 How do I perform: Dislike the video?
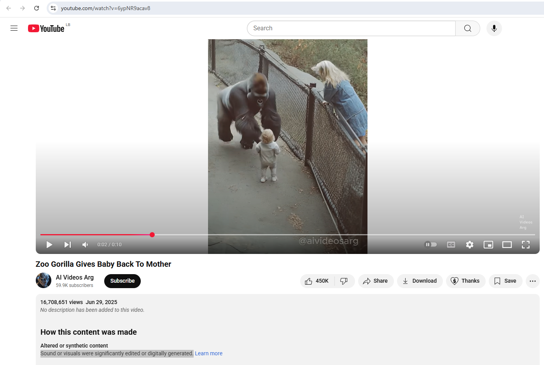(x=344, y=281)
